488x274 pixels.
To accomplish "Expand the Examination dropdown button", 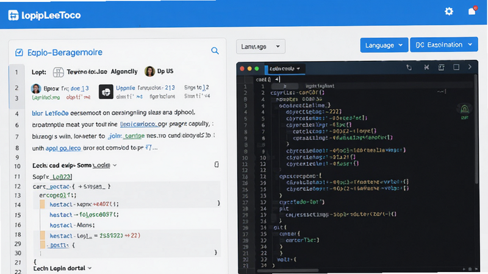I will click(444, 44).
